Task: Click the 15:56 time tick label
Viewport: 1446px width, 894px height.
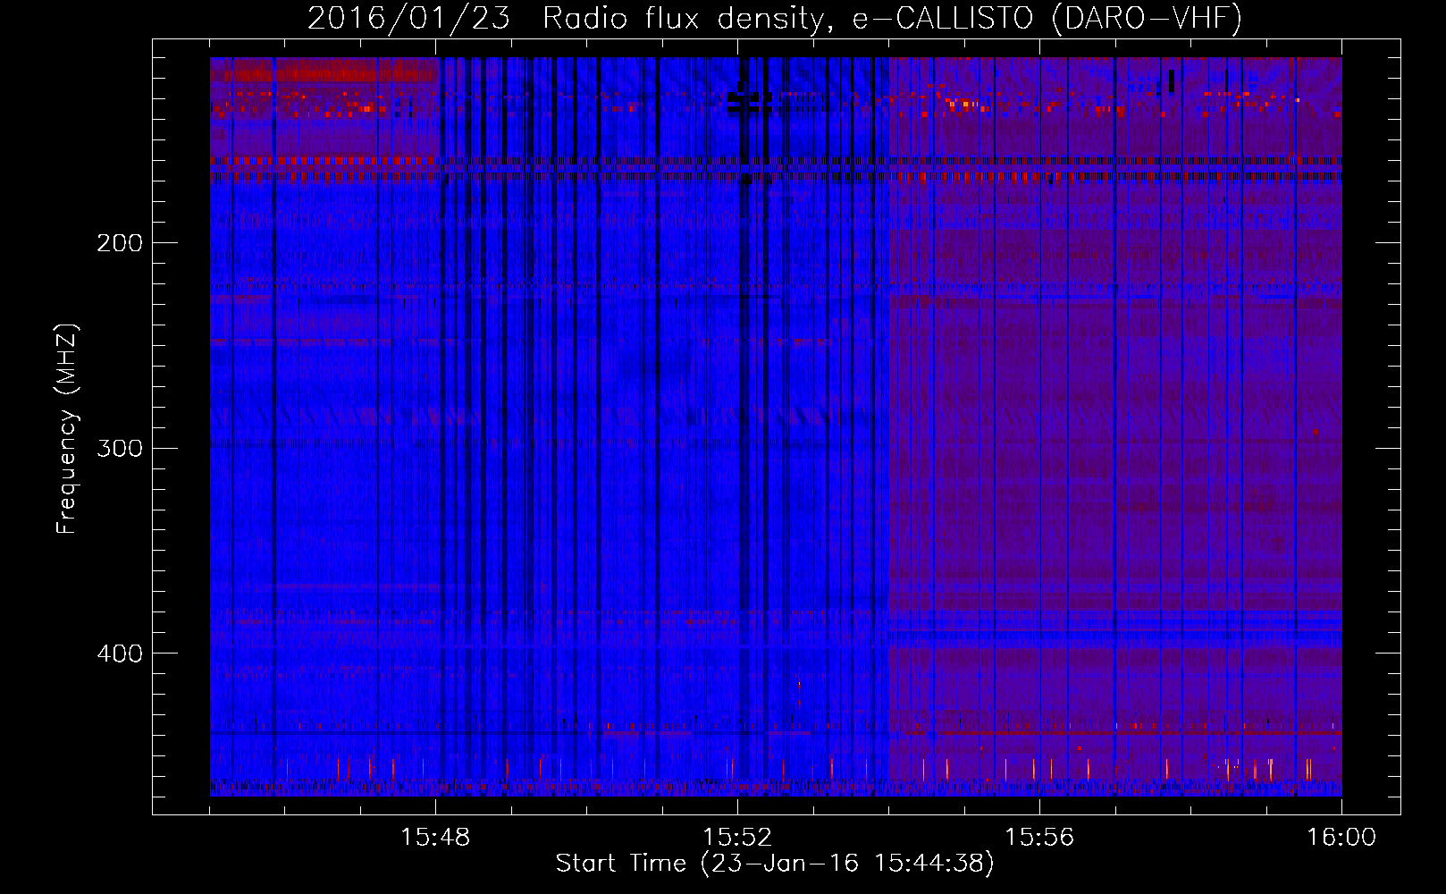Action: (x=1039, y=838)
